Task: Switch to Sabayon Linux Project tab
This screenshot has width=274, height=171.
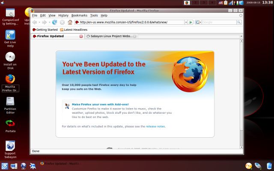Action: point(111,36)
